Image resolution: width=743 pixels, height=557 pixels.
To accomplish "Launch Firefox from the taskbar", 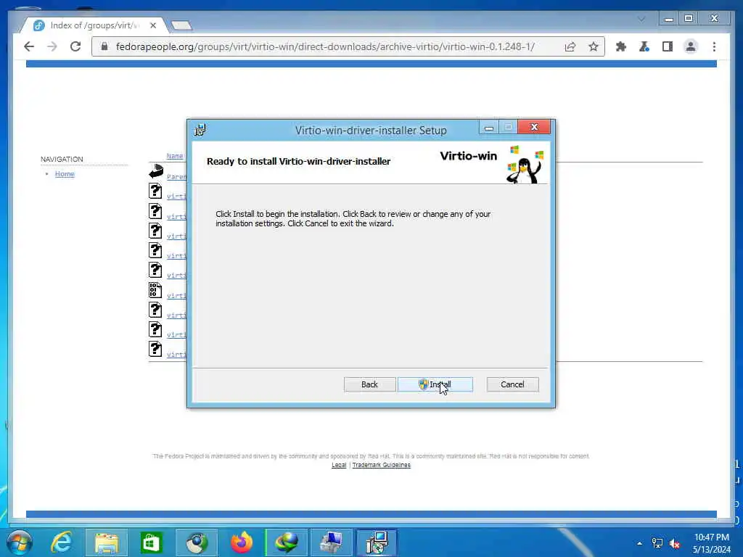I will click(x=241, y=542).
